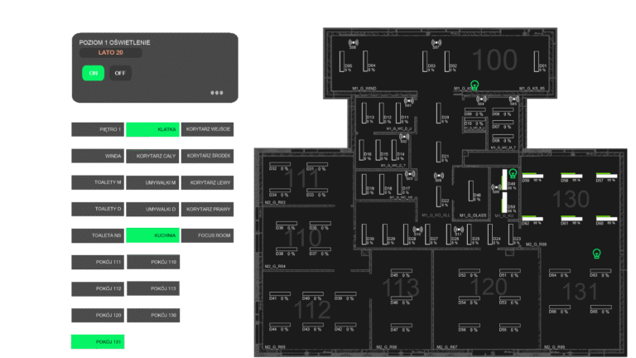Click the green bulb next to lamp D49

(513, 174)
